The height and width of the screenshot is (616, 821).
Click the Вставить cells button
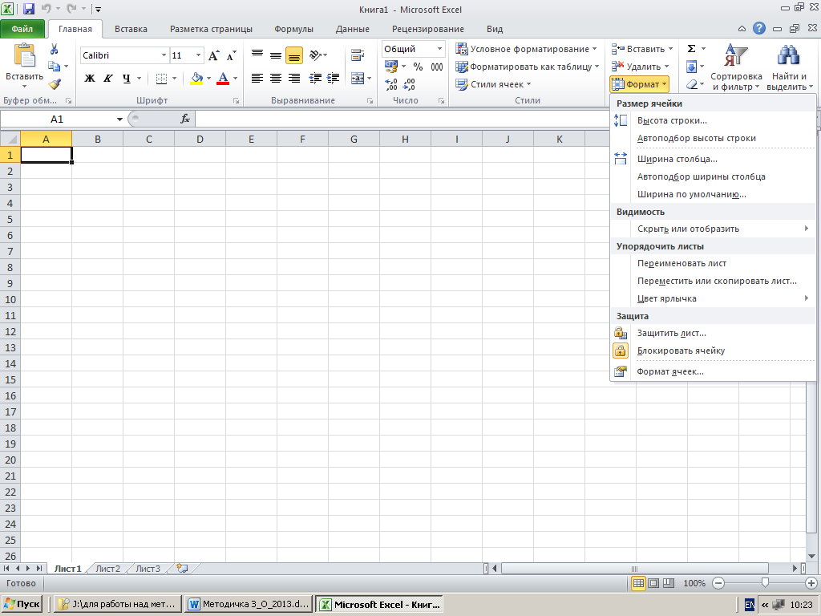tap(642, 49)
